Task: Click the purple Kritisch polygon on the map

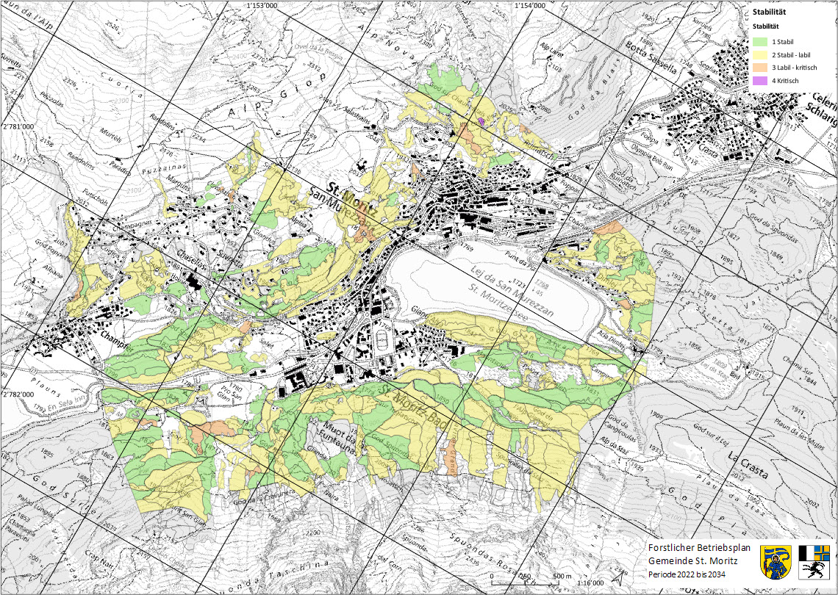Action: [481, 120]
